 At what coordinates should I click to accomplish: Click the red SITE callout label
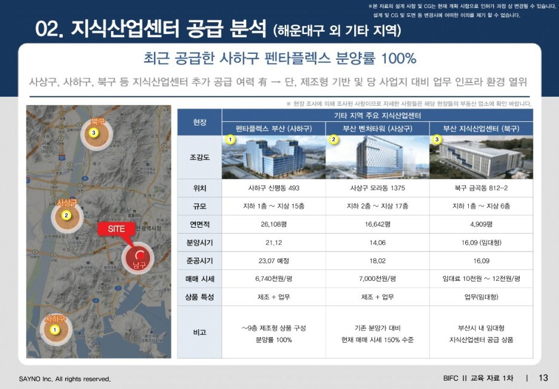tap(116, 229)
